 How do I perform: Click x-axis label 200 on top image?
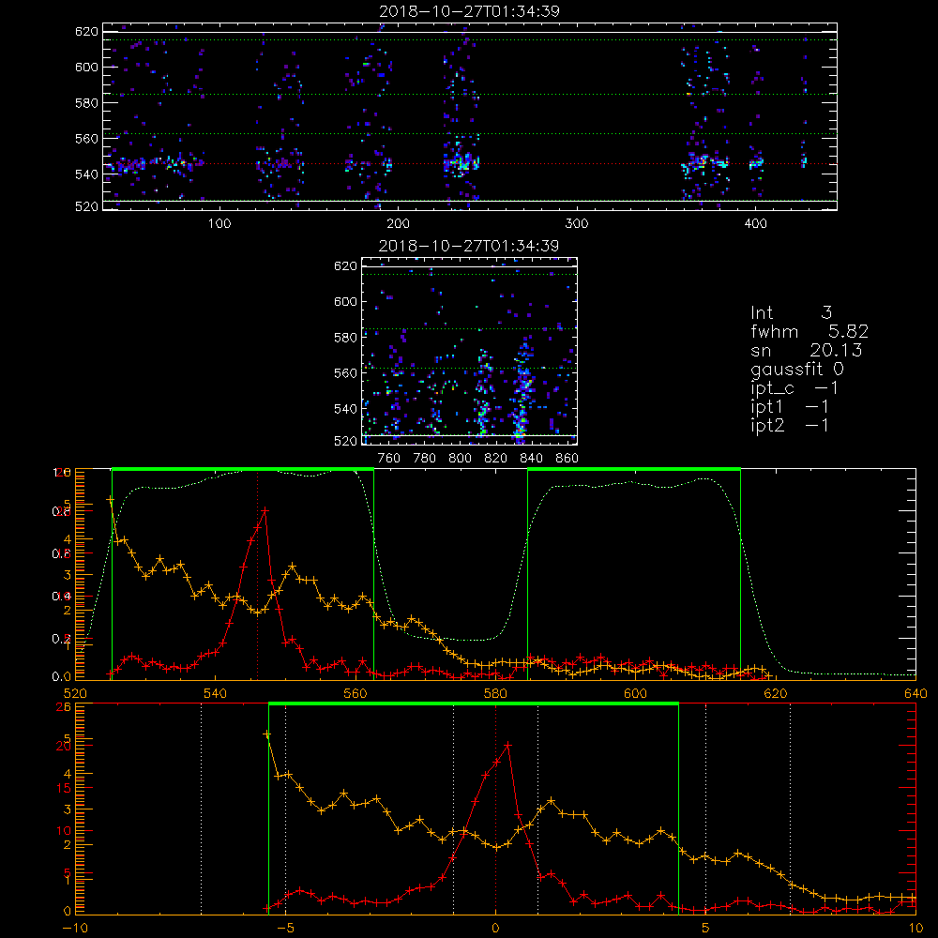click(398, 224)
